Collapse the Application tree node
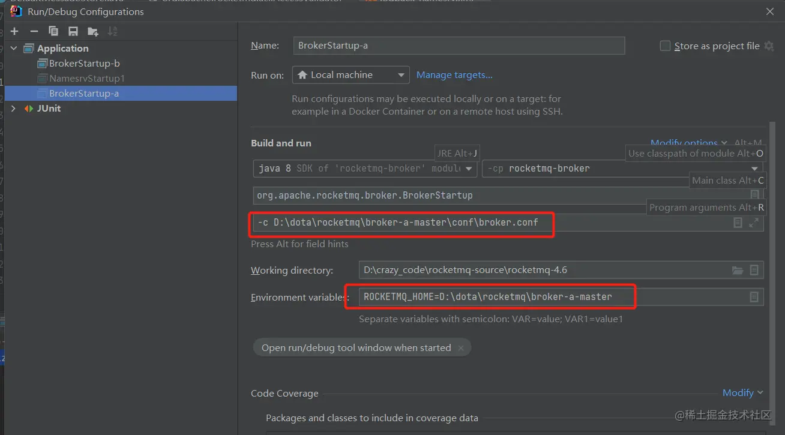 coord(14,49)
